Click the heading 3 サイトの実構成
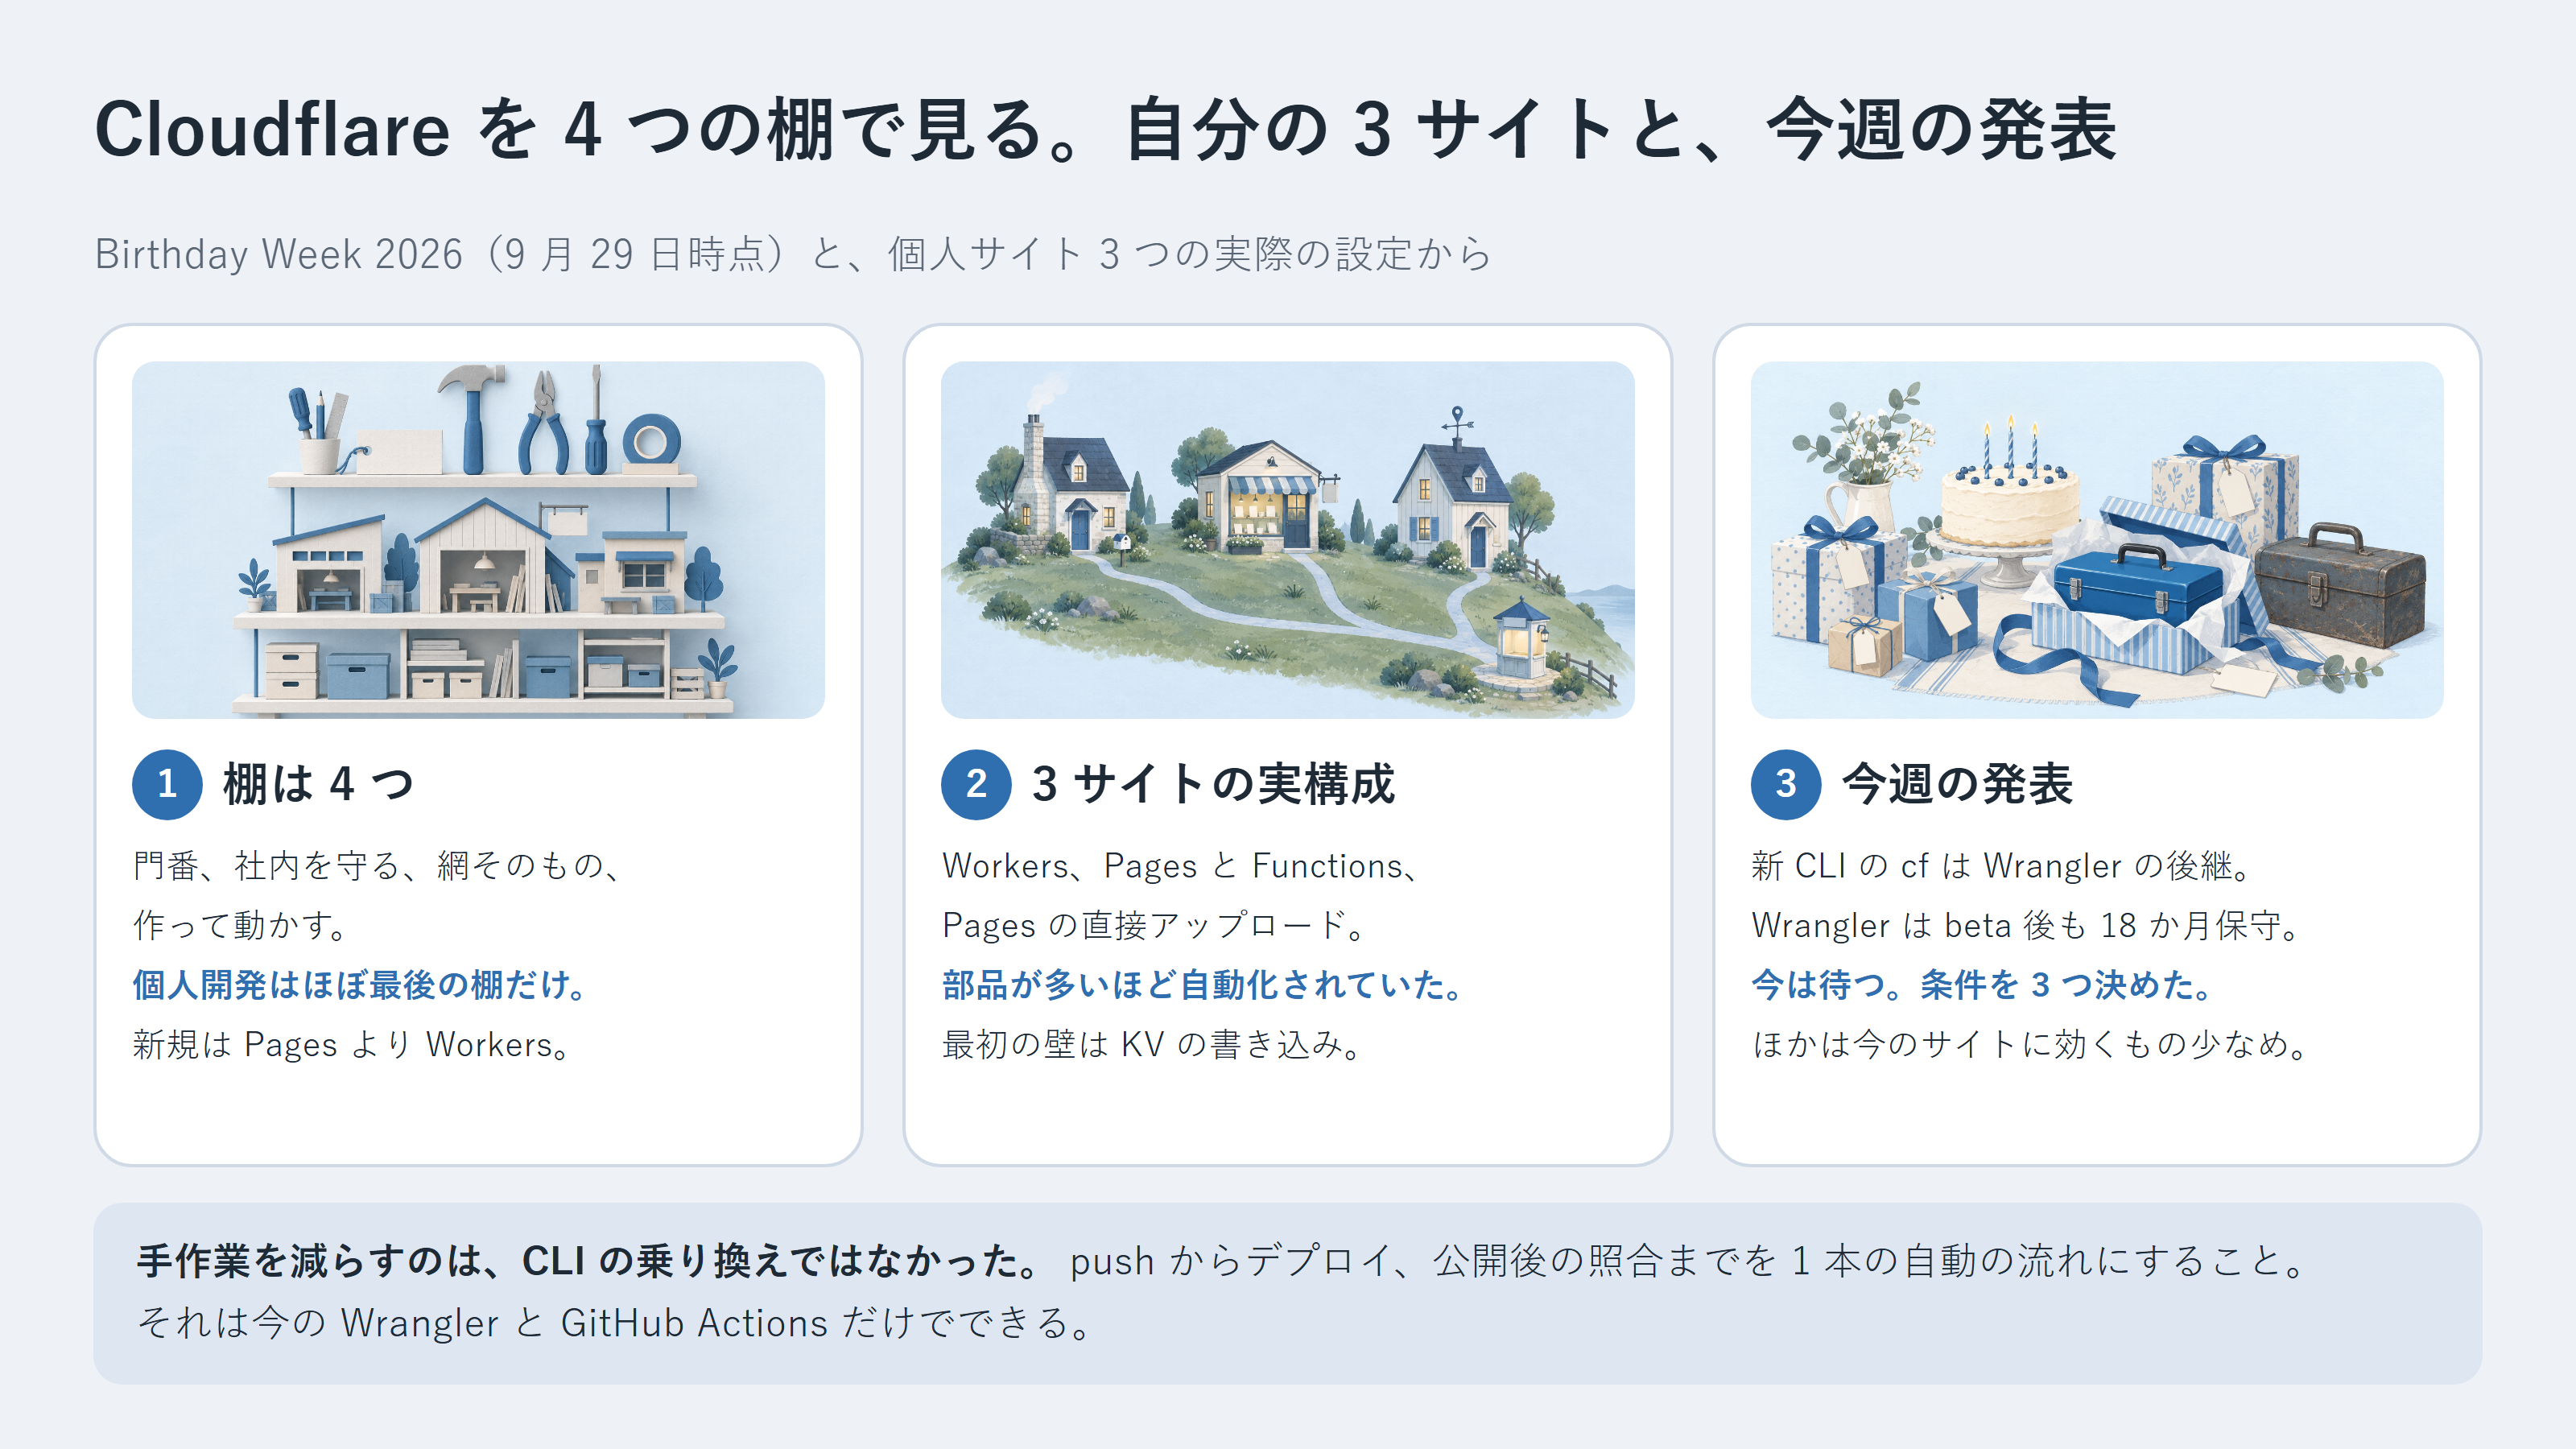This screenshot has width=2576, height=1449. coord(1213,784)
